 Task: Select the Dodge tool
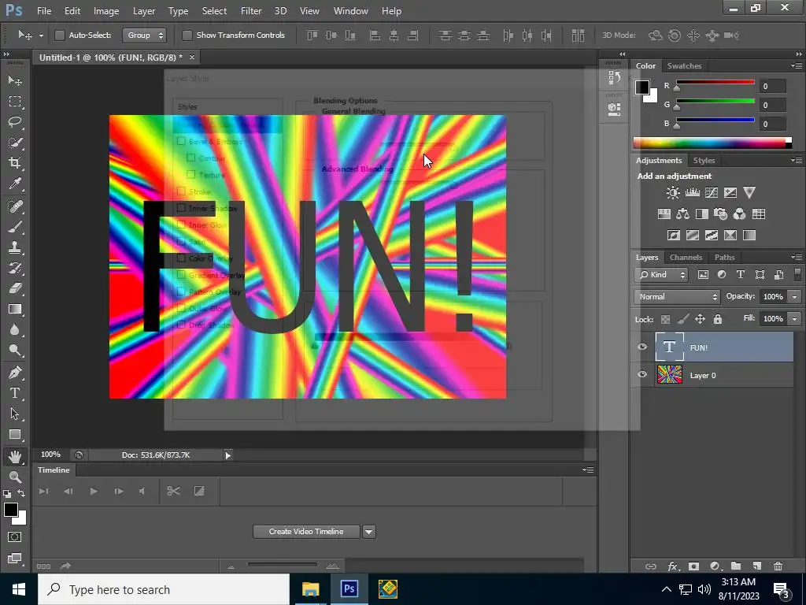[x=15, y=350]
